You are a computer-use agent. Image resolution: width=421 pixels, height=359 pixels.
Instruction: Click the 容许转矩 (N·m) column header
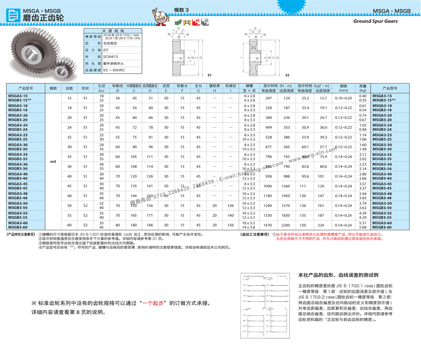coord(277,86)
